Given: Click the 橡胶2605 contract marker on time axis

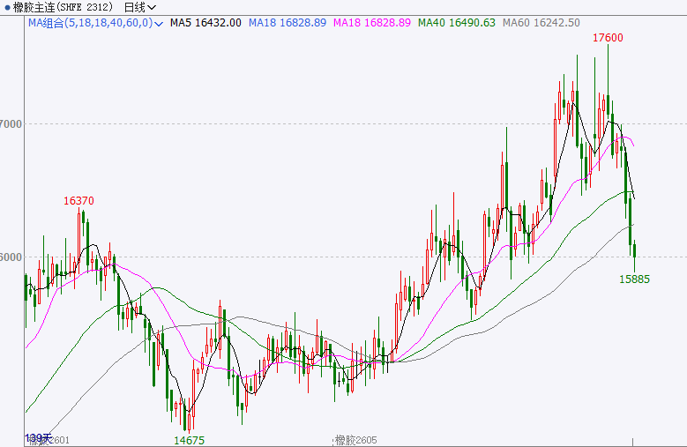Looking at the screenshot, I should tap(355, 440).
